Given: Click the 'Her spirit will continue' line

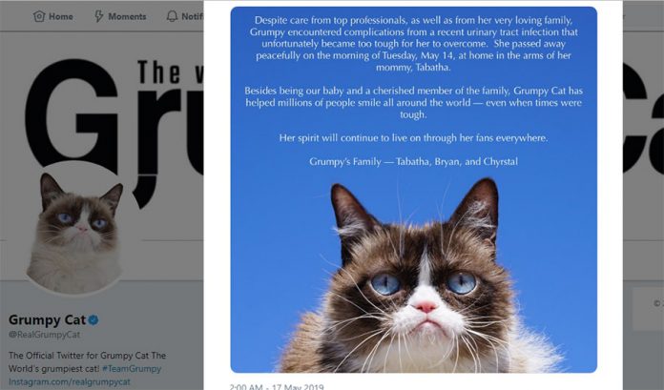Looking at the screenshot, I should click(x=413, y=138).
